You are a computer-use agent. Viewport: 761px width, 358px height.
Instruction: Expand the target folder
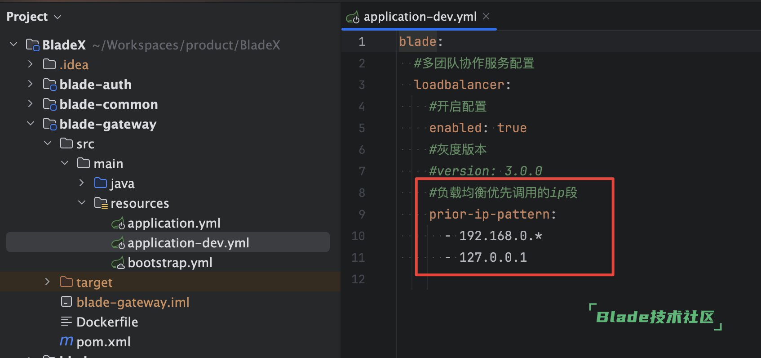(x=48, y=282)
